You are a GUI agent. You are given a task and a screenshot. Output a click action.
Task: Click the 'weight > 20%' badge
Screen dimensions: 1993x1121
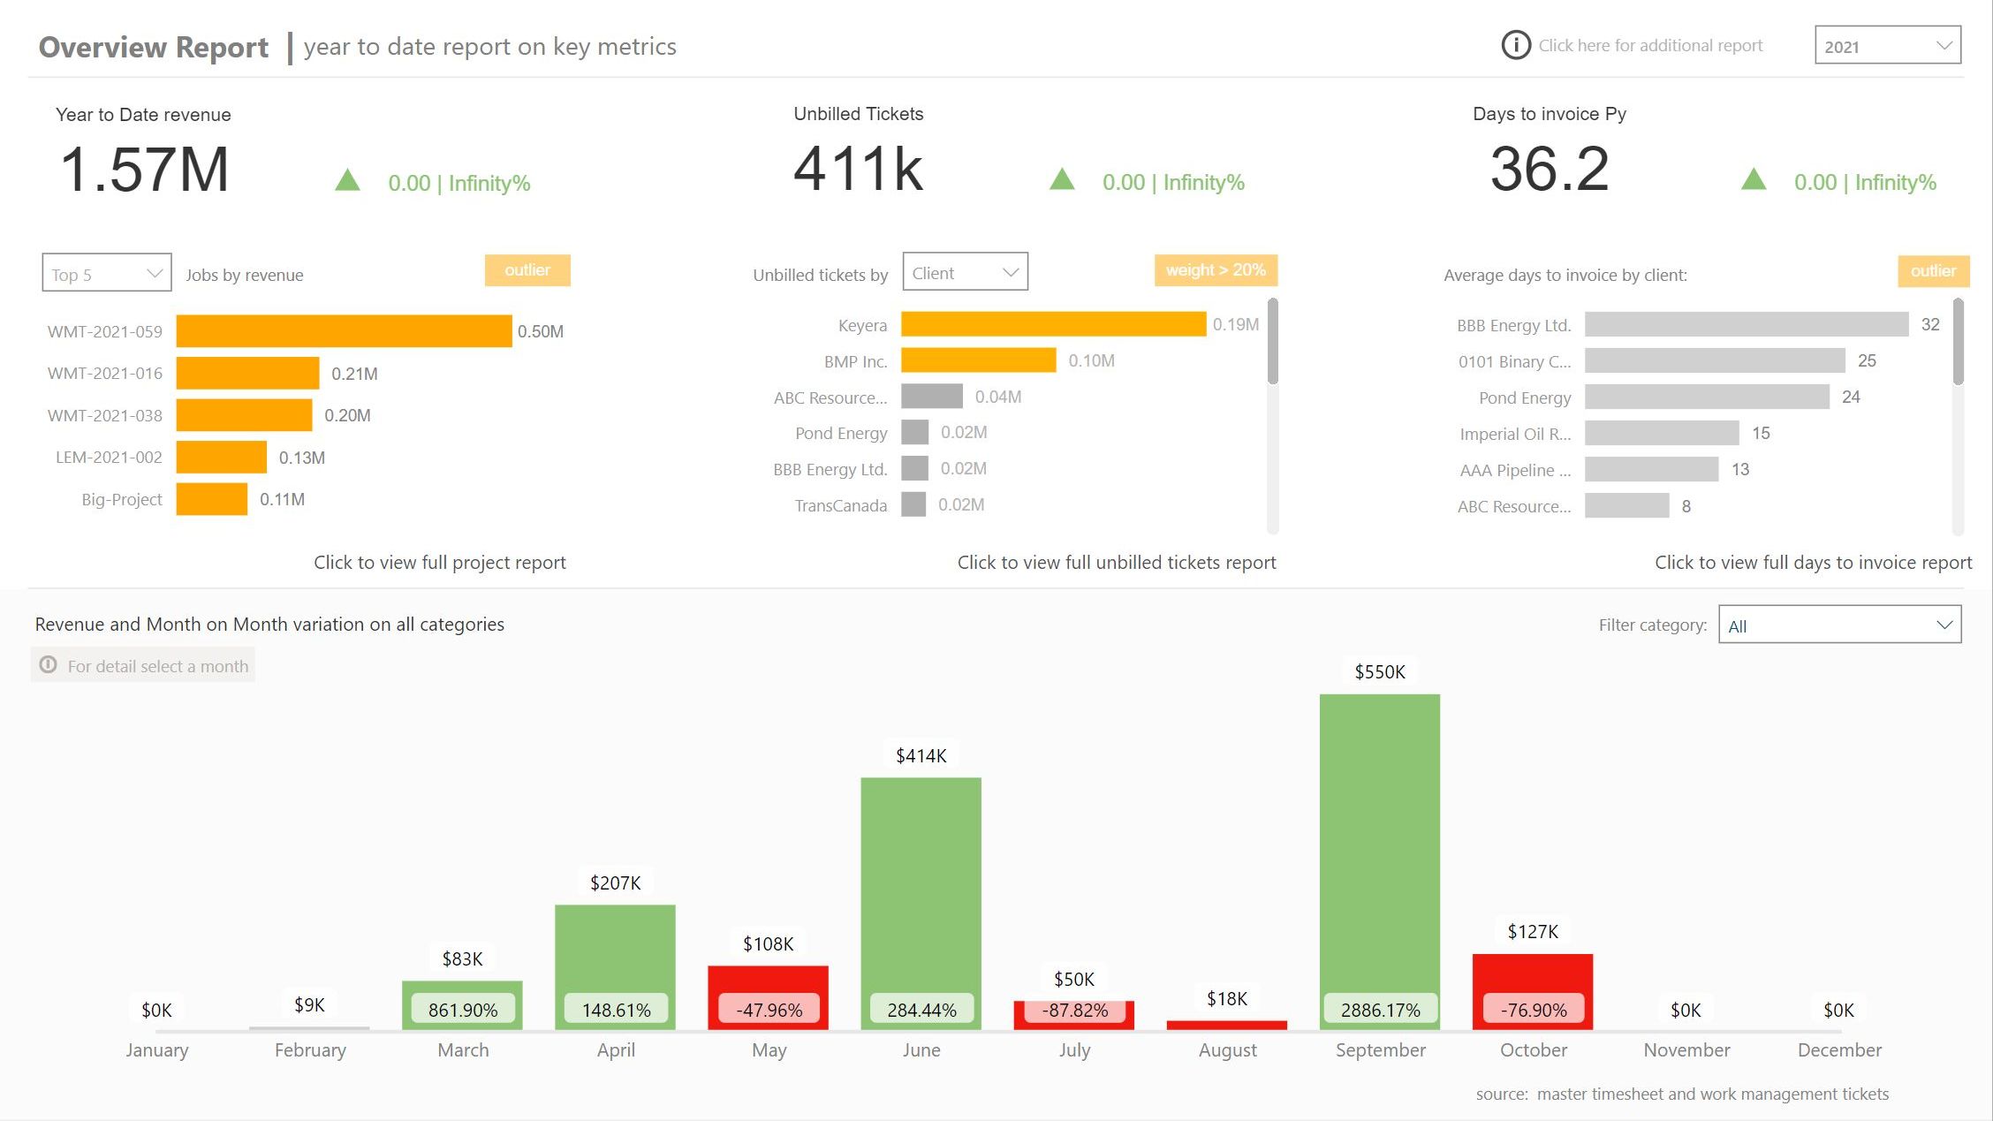pos(1216,270)
